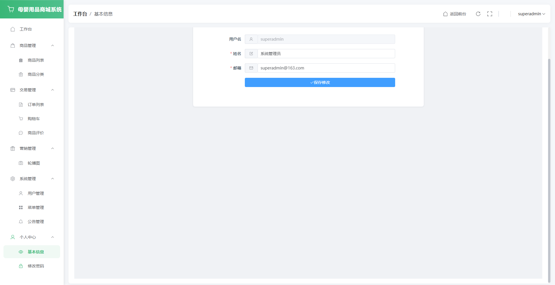Screen dimensions: 555x285
Task: Click the home icon beside 返回前台
Action: click(x=445, y=14)
